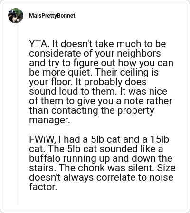Click the word 'buffalo' in the comment

(x=45, y=158)
